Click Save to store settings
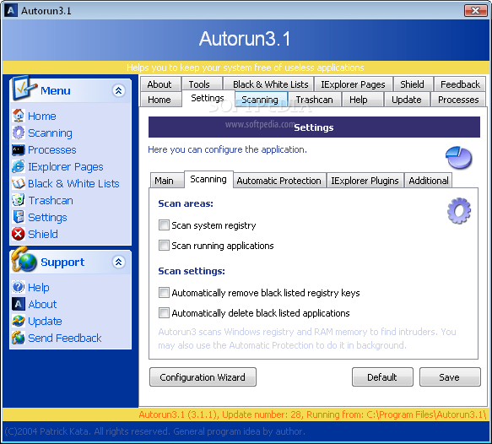 tap(450, 376)
